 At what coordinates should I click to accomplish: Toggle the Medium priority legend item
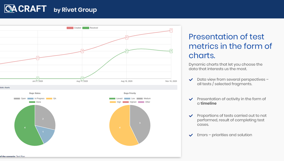pyautogui.click(x=143, y=98)
